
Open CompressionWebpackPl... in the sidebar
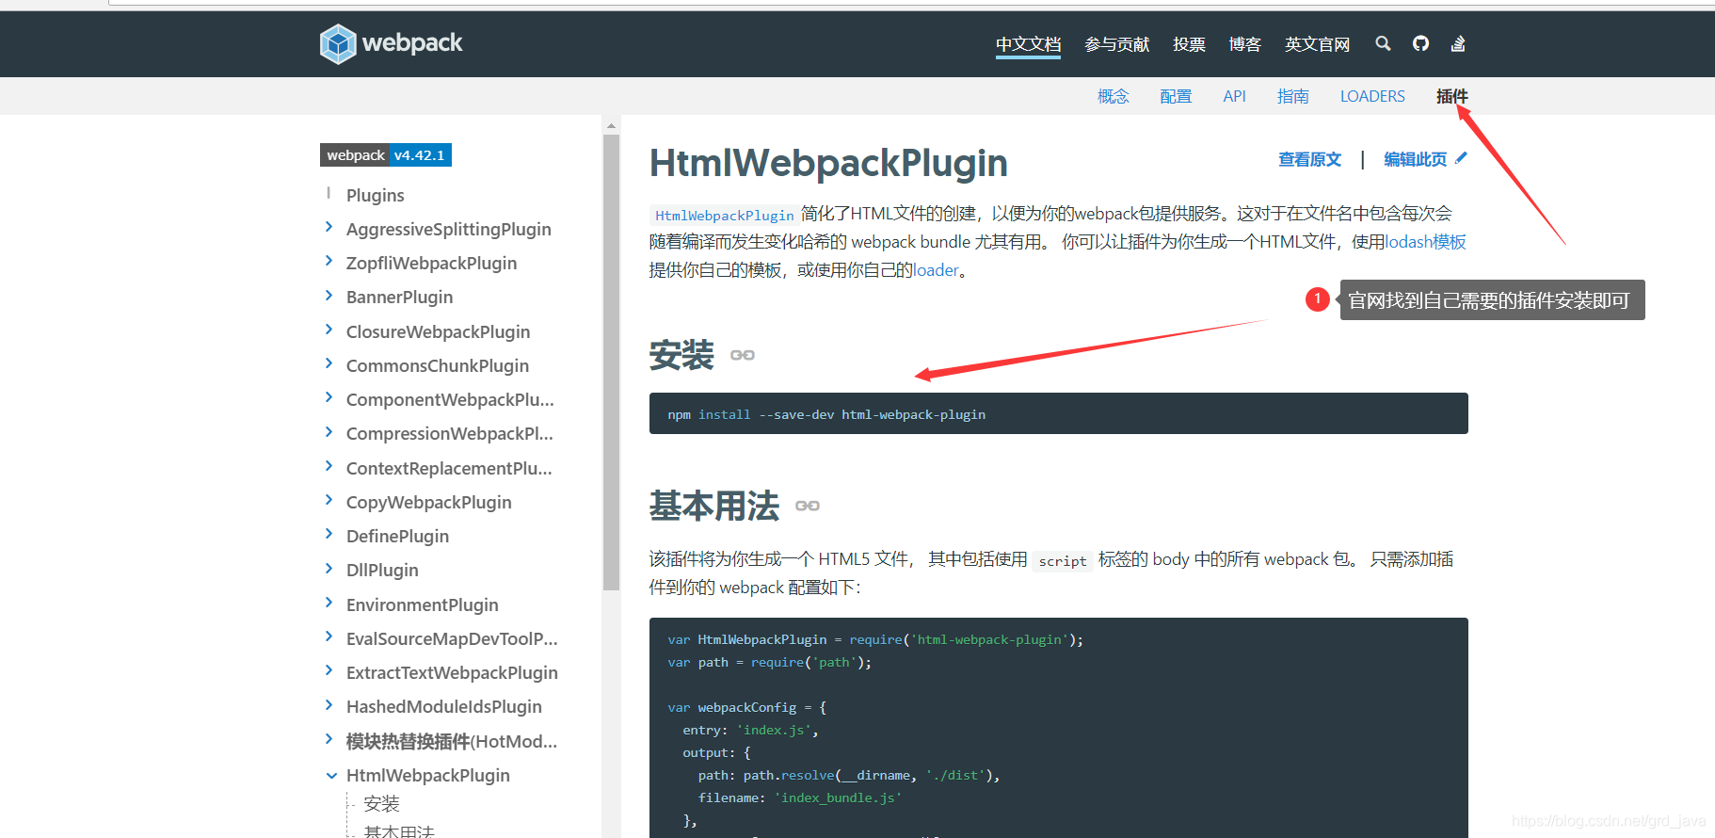click(449, 433)
